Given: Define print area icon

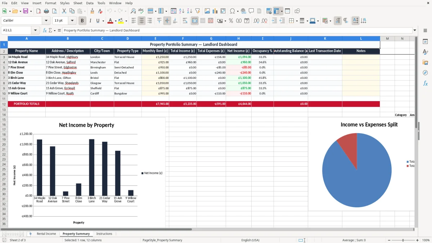Looking at the screenshot, I should tap(269, 11).
